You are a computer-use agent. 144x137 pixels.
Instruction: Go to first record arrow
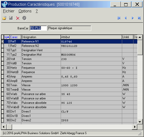pos(119,18)
